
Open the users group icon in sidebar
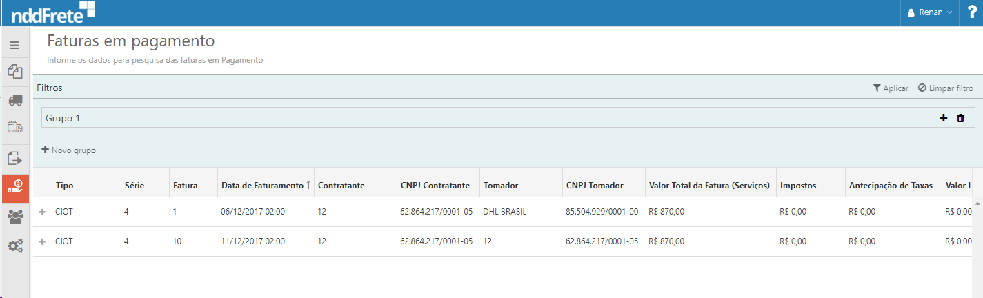[14, 217]
